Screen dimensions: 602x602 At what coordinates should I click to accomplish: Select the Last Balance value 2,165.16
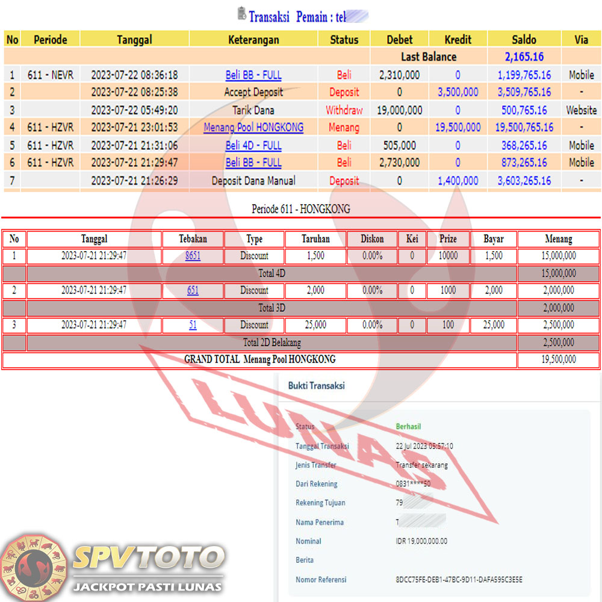point(524,57)
